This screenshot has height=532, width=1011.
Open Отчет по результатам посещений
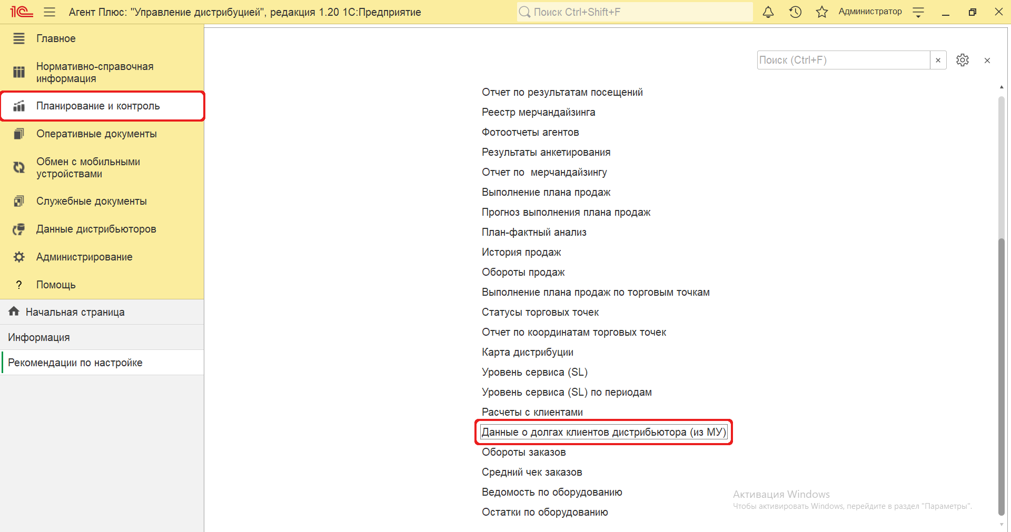click(x=562, y=92)
